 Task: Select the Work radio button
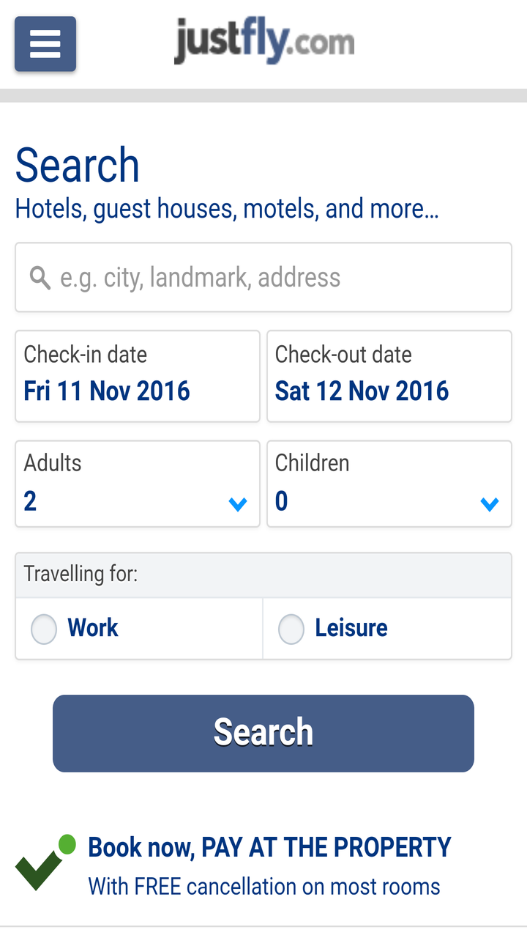(x=44, y=629)
